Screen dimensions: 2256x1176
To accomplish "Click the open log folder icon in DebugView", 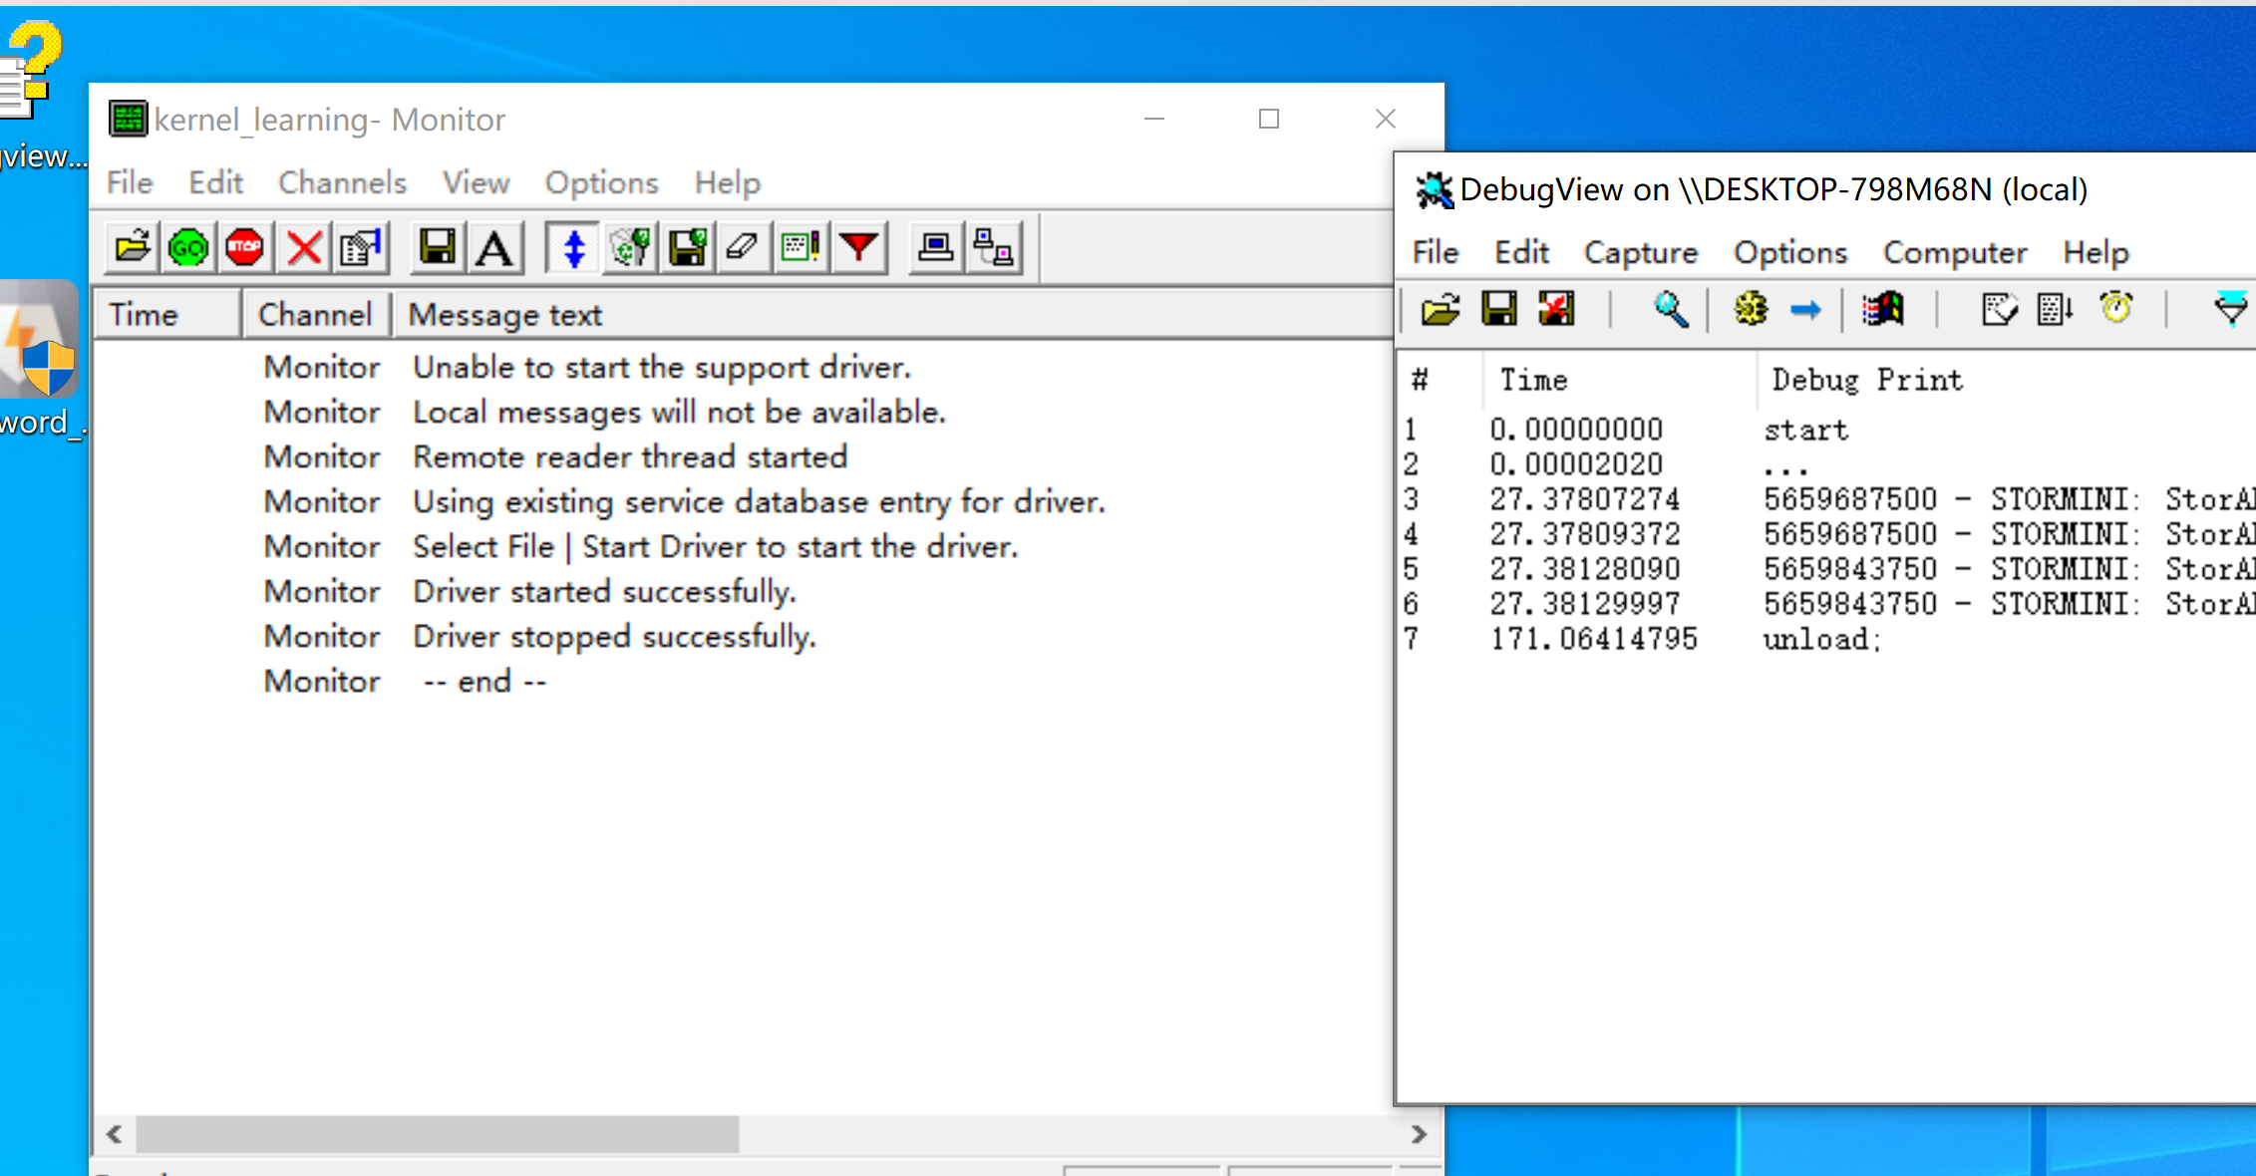I will click(x=1441, y=310).
